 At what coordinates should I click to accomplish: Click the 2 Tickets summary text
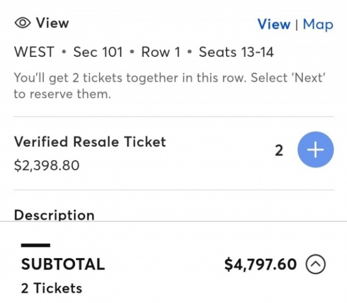click(52, 288)
